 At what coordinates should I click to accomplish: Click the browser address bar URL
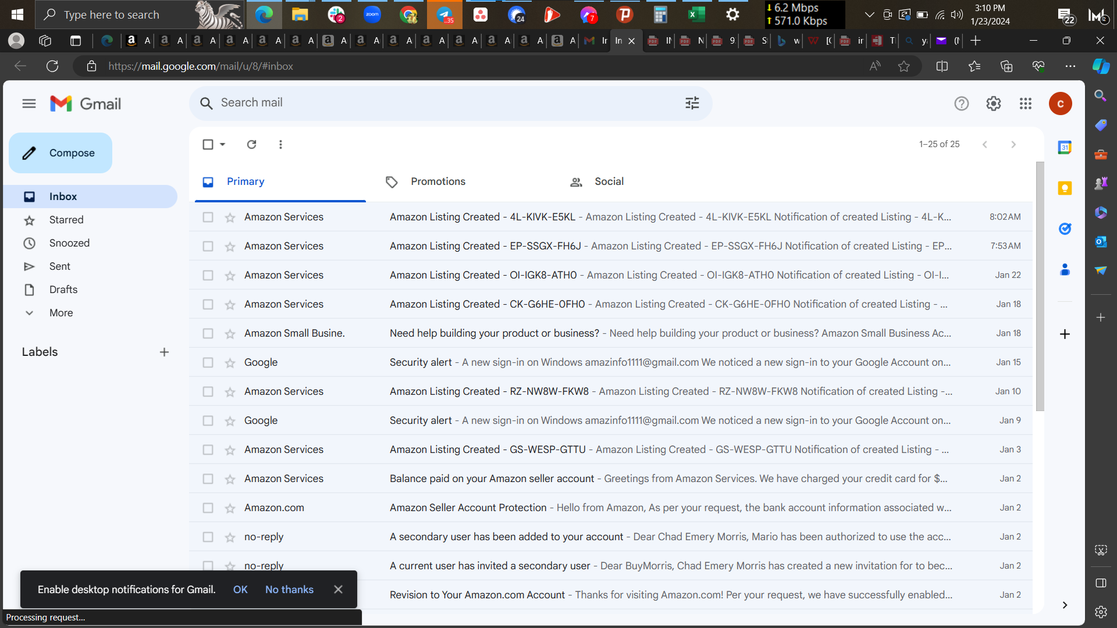[x=200, y=66]
